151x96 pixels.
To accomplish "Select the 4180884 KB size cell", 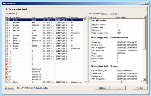I will [36, 41].
